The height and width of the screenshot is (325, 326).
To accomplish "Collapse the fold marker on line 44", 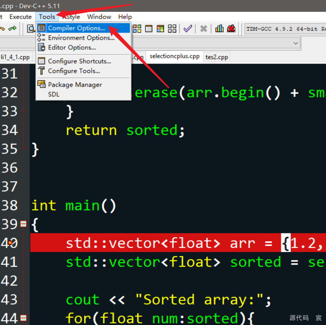I will click(x=23, y=317).
